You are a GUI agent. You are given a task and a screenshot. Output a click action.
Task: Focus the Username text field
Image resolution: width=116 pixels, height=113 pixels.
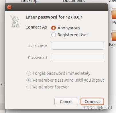77,46
